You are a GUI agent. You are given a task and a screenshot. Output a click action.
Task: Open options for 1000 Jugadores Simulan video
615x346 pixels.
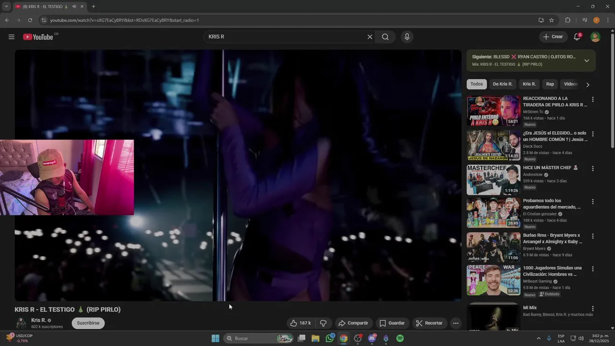[592, 269]
